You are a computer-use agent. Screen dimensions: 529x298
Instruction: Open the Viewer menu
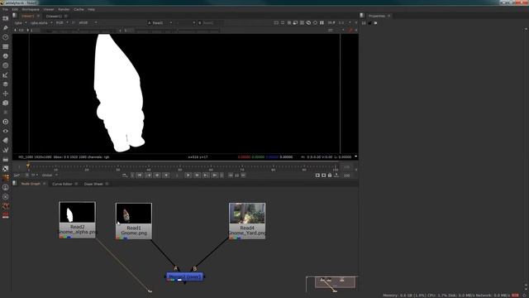click(x=49, y=9)
